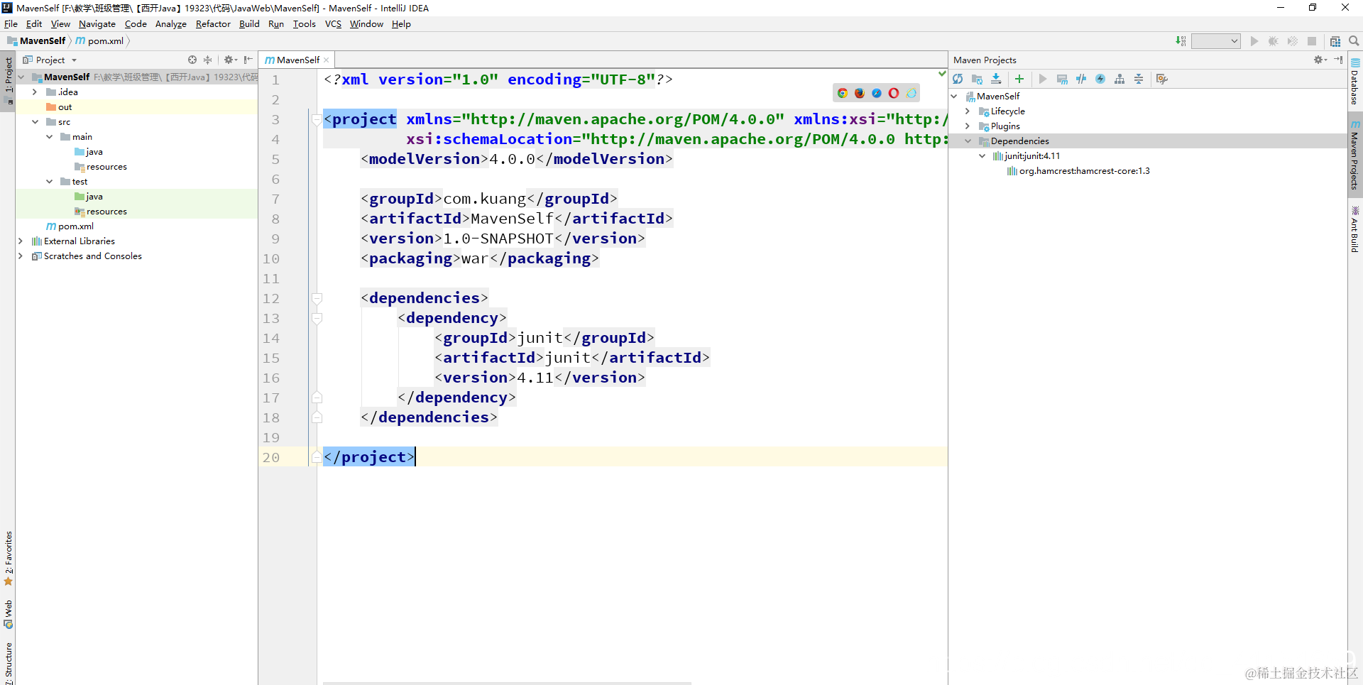This screenshot has width=1363, height=685.
Task: Collapse all in Maven Projects panel
Action: pos(1139,79)
